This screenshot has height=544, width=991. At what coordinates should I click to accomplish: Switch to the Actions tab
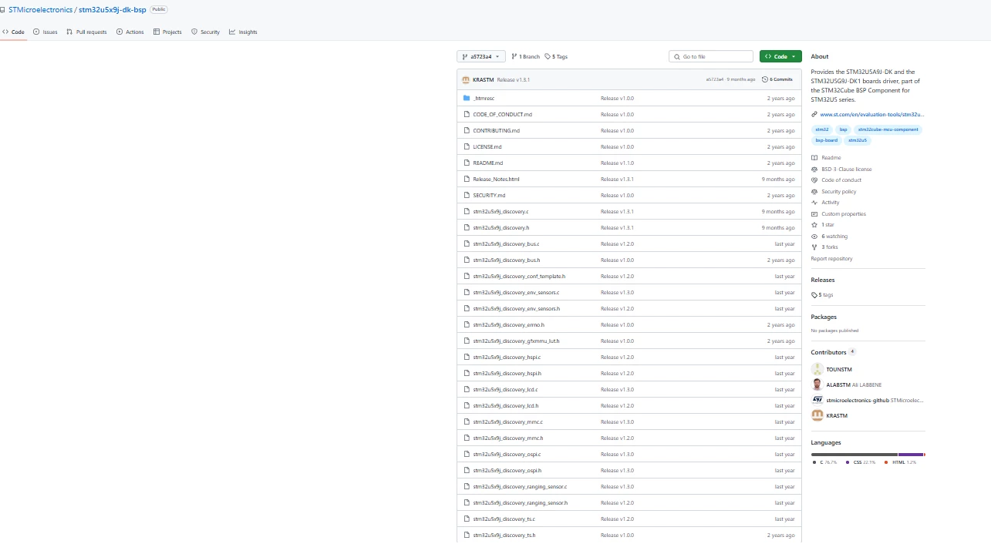click(x=130, y=32)
